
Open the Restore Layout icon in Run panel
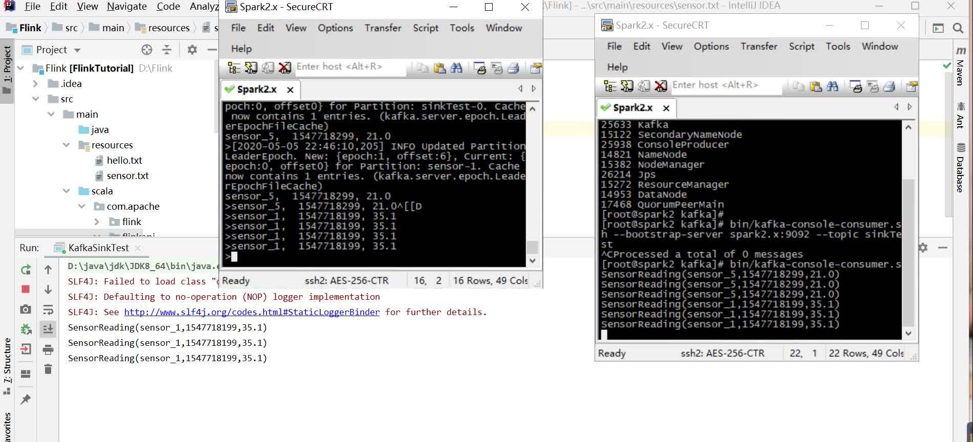26,374
